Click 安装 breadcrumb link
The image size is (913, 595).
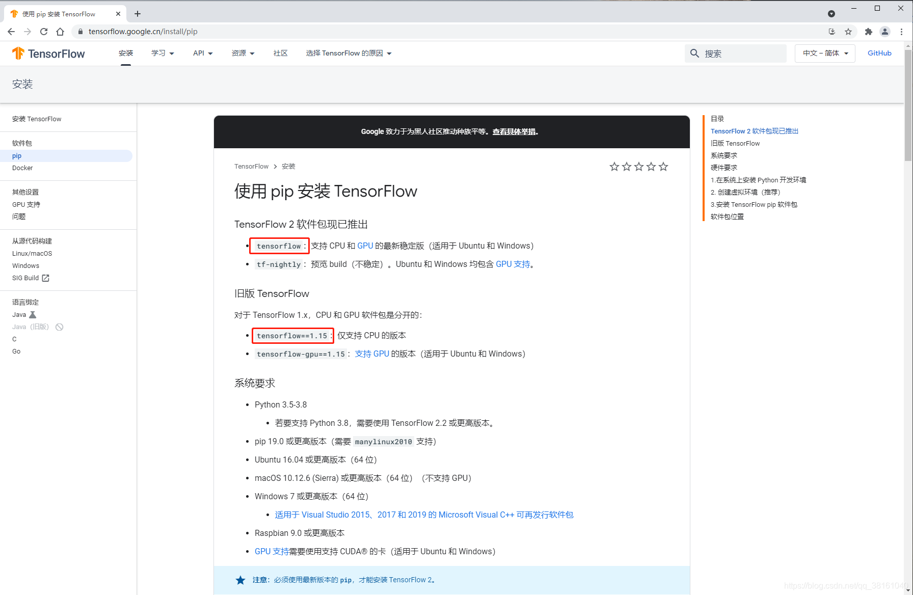(x=288, y=166)
